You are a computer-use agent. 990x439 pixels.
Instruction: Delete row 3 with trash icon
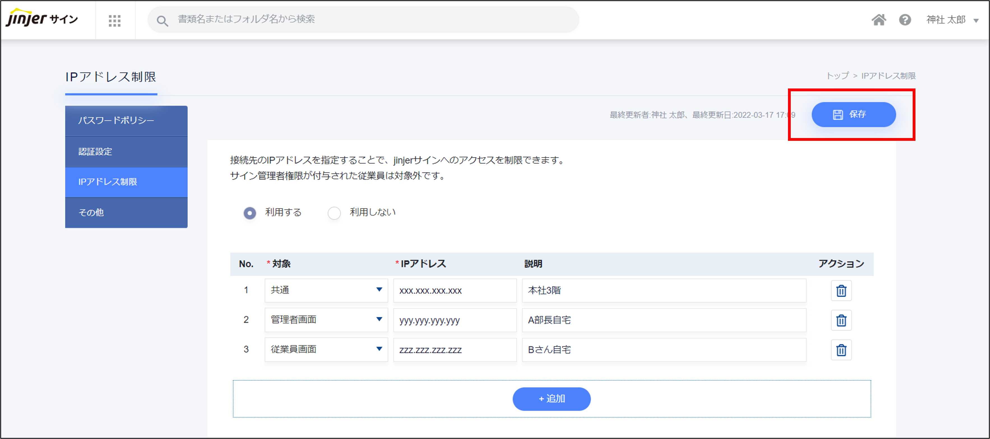841,350
